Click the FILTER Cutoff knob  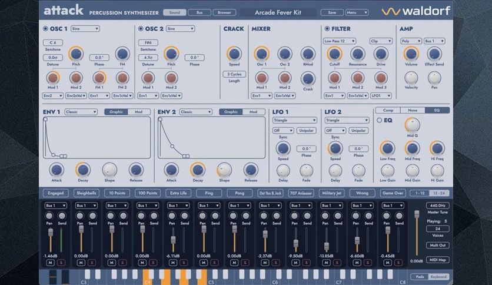pos(334,54)
